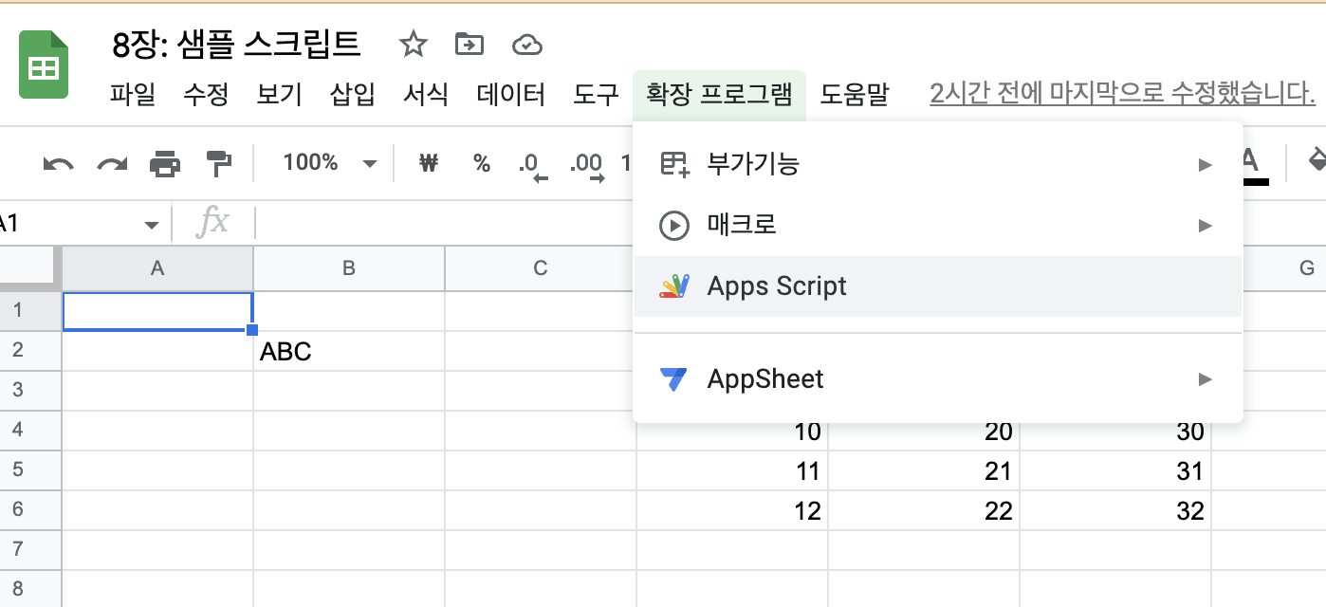Select column A header
The width and height of the screenshot is (1326, 607).
[x=157, y=267]
